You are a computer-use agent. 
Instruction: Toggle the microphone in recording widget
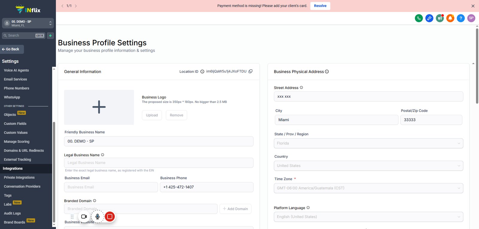point(98,216)
